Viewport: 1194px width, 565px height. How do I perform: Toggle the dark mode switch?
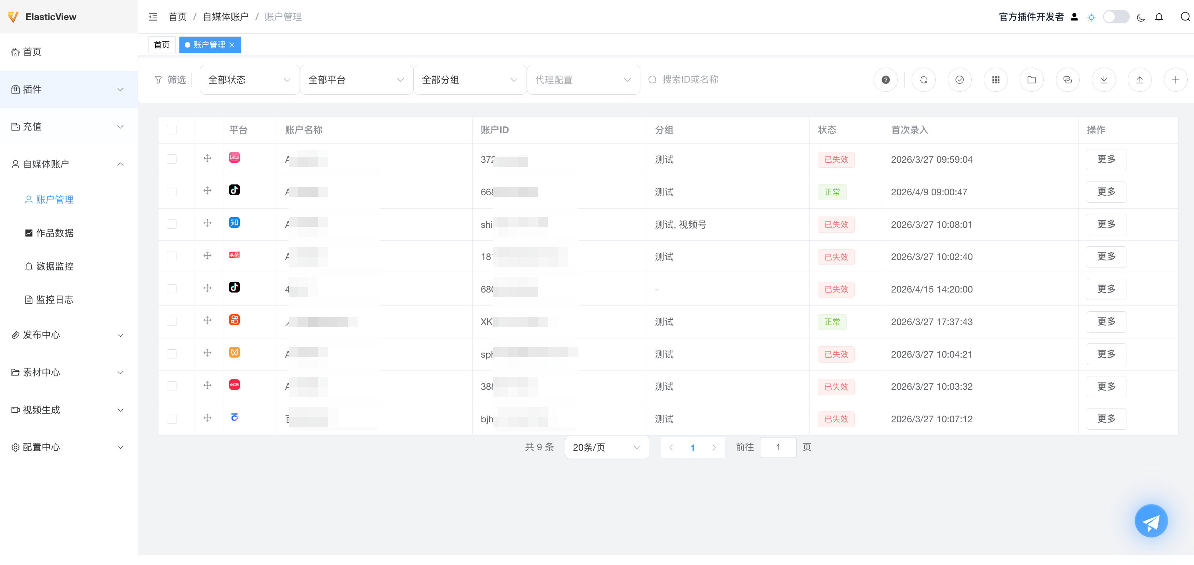coord(1116,16)
